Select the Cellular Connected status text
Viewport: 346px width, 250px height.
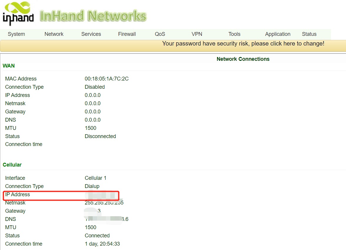97,235
